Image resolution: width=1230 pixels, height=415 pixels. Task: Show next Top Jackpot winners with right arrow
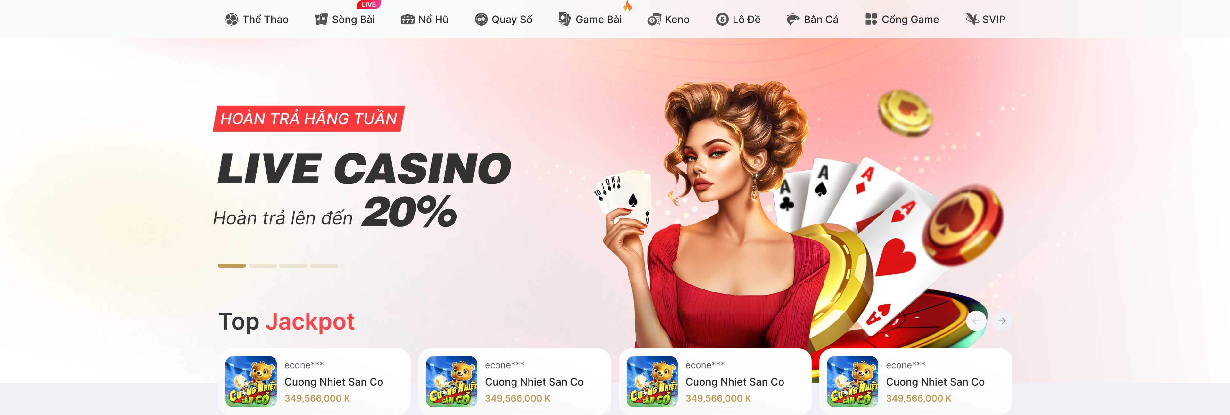coord(1002,321)
